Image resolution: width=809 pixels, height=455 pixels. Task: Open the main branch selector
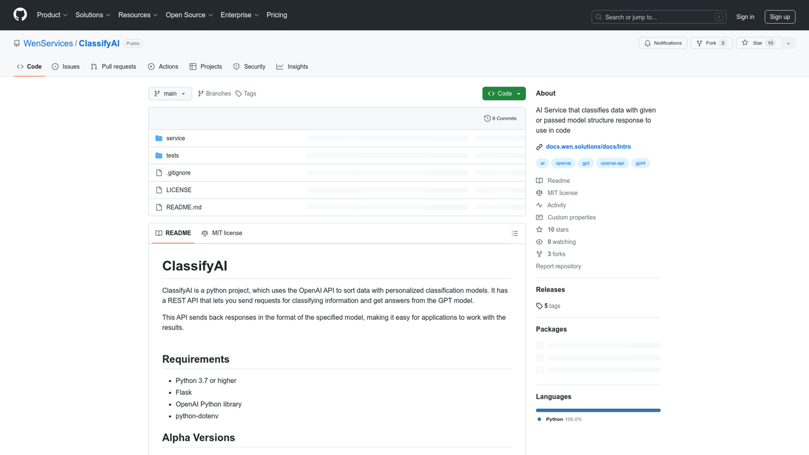pyautogui.click(x=170, y=94)
